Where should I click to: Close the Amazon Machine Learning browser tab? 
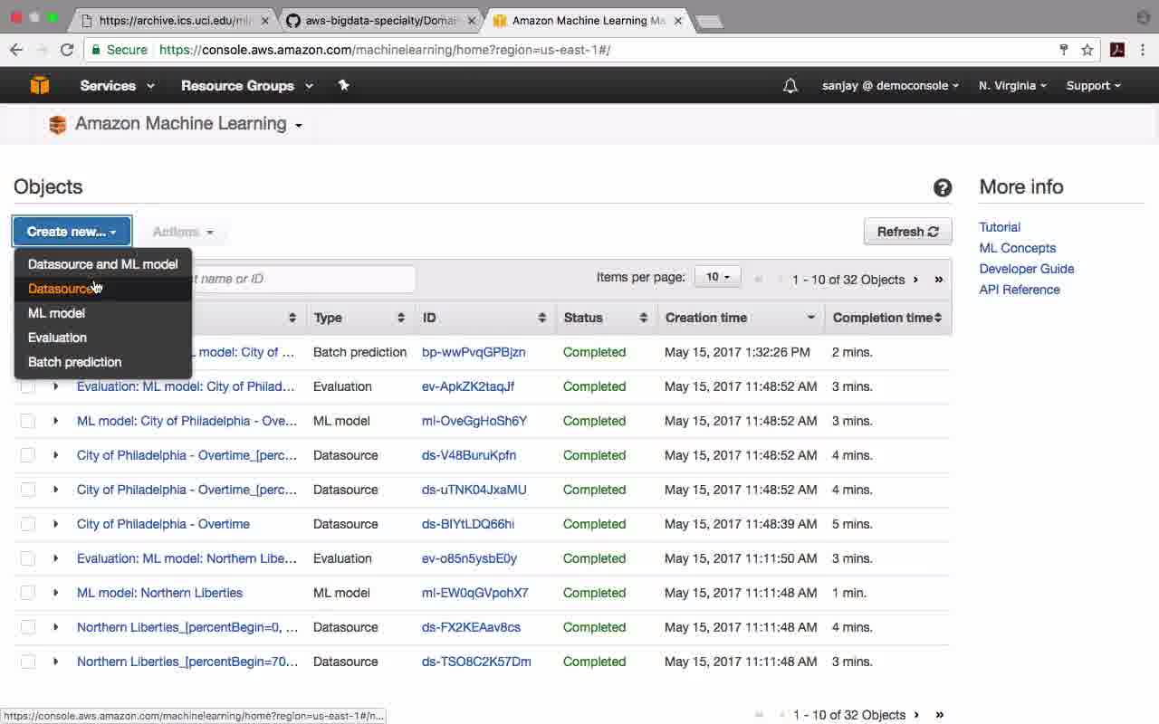point(678,20)
